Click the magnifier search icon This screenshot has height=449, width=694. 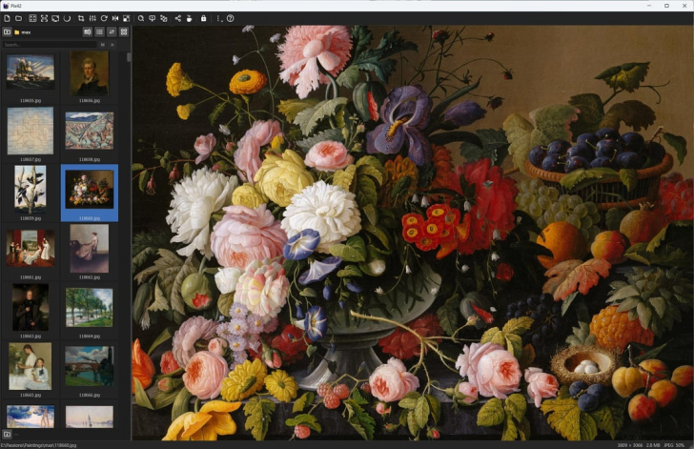pyautogui.click(x=141, y=19)
